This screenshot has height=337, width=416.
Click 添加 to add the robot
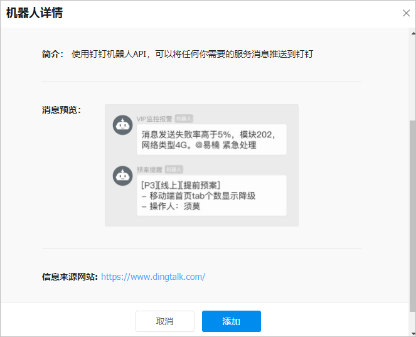[232, 321]
